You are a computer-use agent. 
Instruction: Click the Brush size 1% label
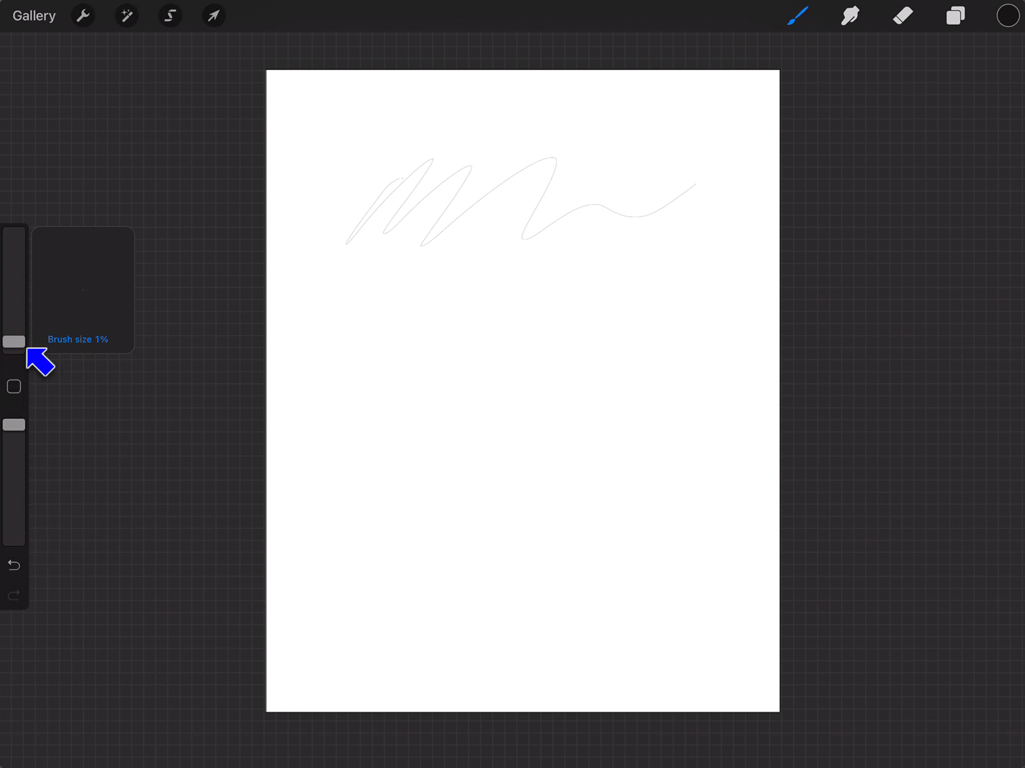[x=78, y=339]
